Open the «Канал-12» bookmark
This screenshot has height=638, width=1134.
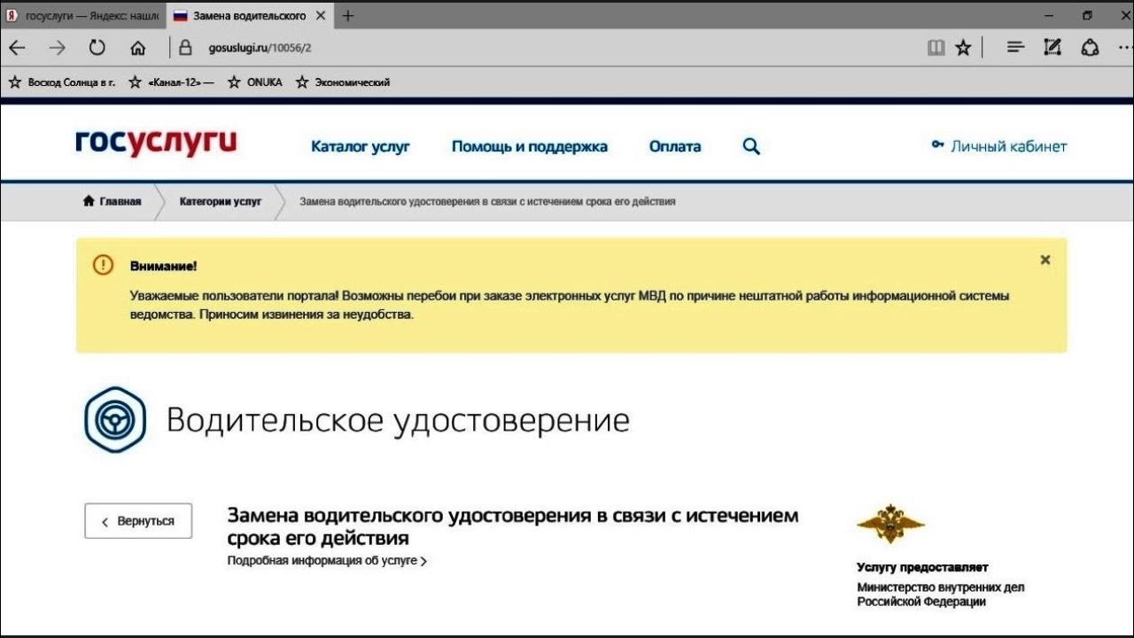[x=171, y=82]
